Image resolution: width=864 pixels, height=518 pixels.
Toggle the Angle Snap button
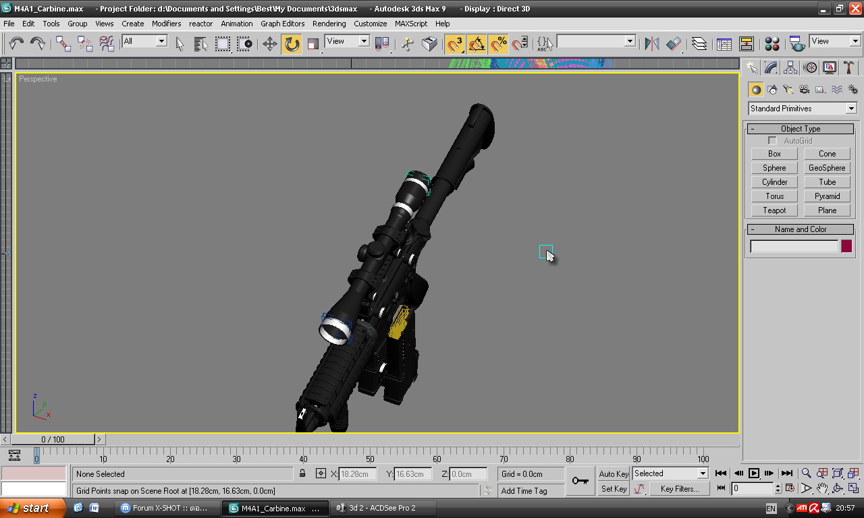(x=477, y=45)
